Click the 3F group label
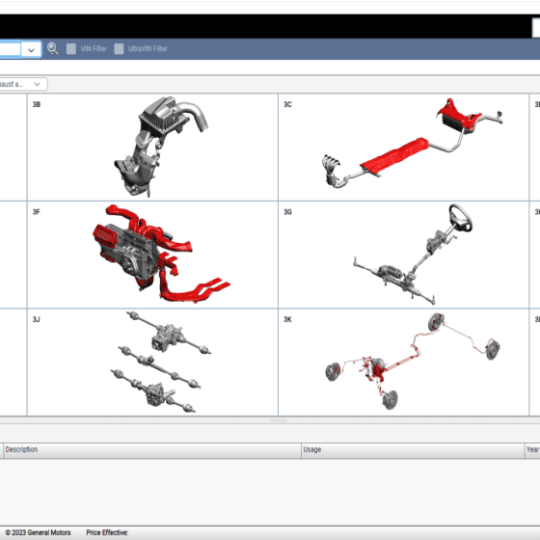Viewport: 540px width, 540px height. 37,212
